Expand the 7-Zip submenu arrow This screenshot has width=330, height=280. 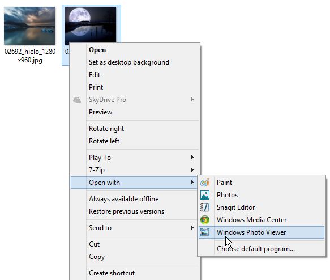pos(192,170)
